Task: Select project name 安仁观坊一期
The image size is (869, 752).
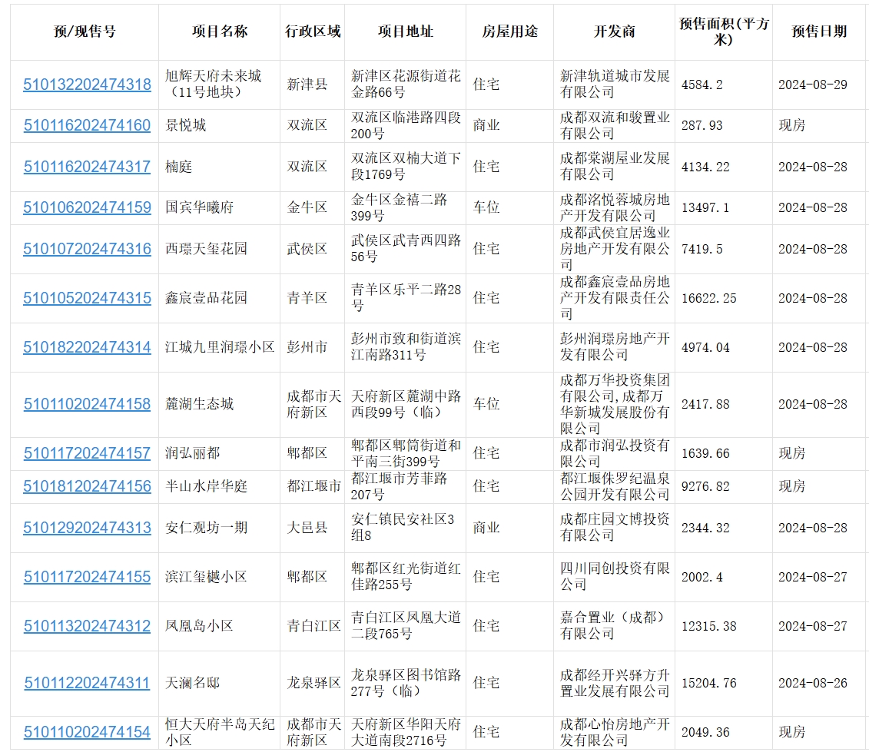Action: [206, 528]
